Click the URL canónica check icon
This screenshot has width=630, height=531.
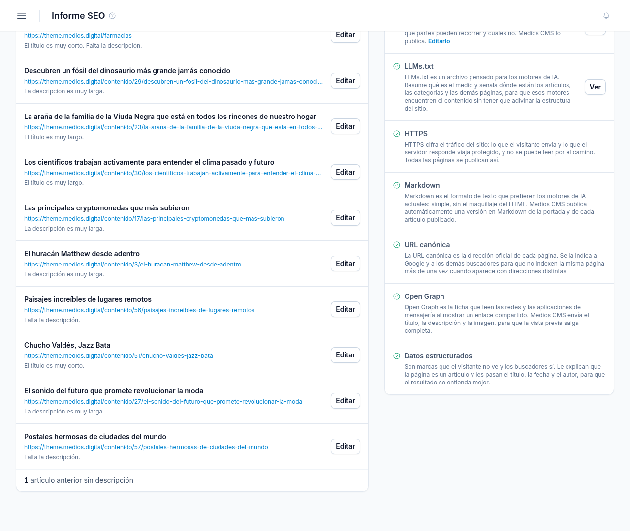click(397, 245)
